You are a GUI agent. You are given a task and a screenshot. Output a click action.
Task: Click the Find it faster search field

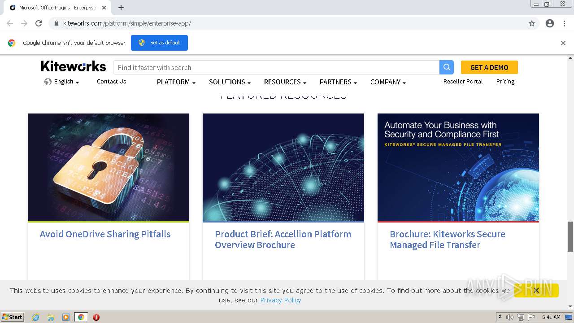[276, 67]
